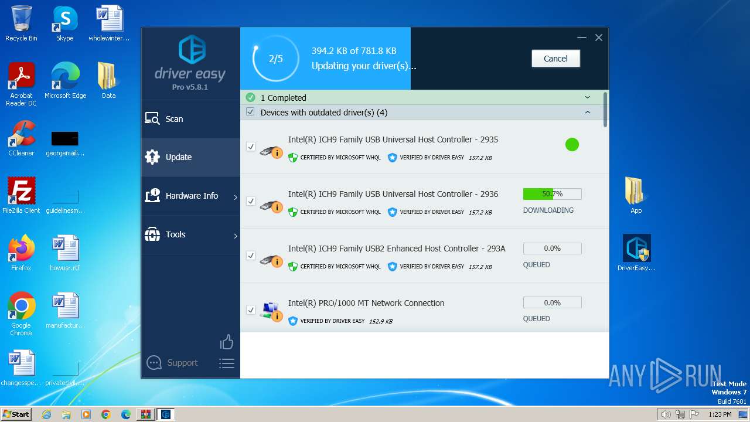Viewport: 750px width, 422px height.
Task: Toggle the Devices with outdated drivers checkbox
Action: tap(250, 112)
